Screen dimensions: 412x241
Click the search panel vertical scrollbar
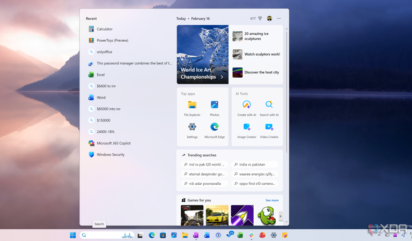point(286,92)
